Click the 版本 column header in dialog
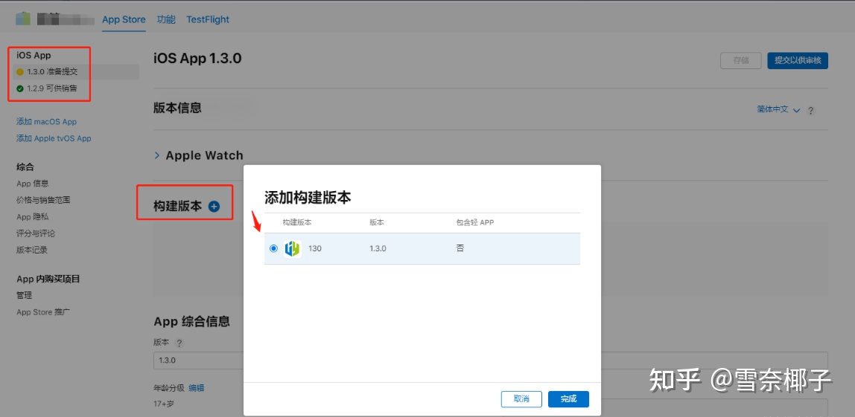Screen dimensions: 855x417 point(377,223)
